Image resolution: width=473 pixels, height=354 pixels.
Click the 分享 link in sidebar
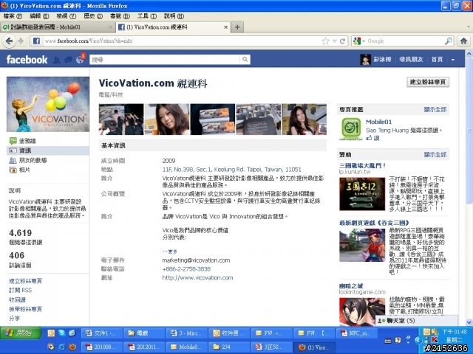click(14, 319)
